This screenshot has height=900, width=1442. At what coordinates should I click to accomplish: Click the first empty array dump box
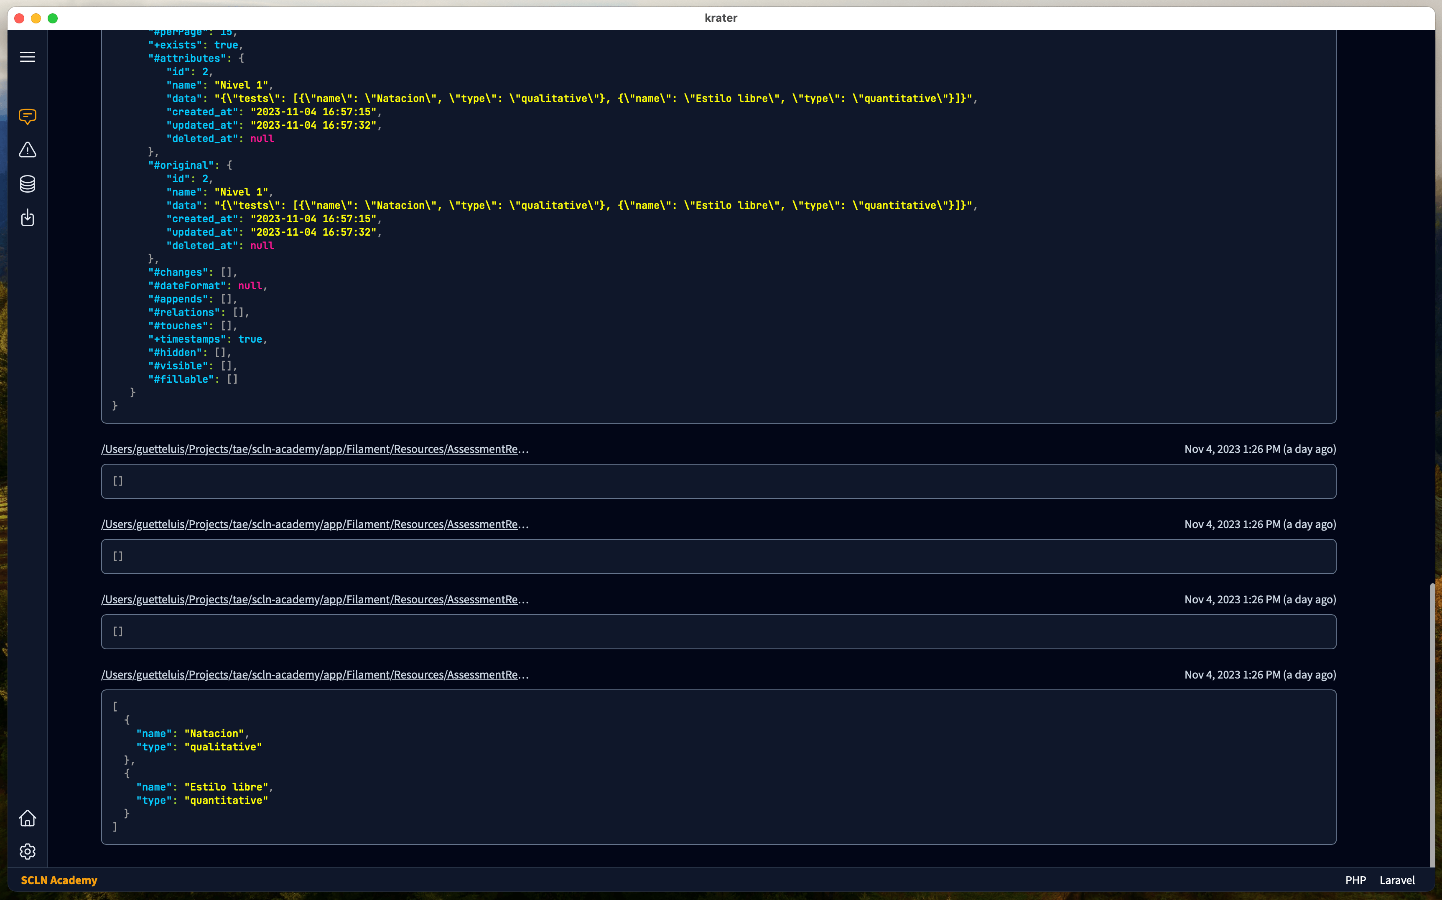click(x=718, y=481)
